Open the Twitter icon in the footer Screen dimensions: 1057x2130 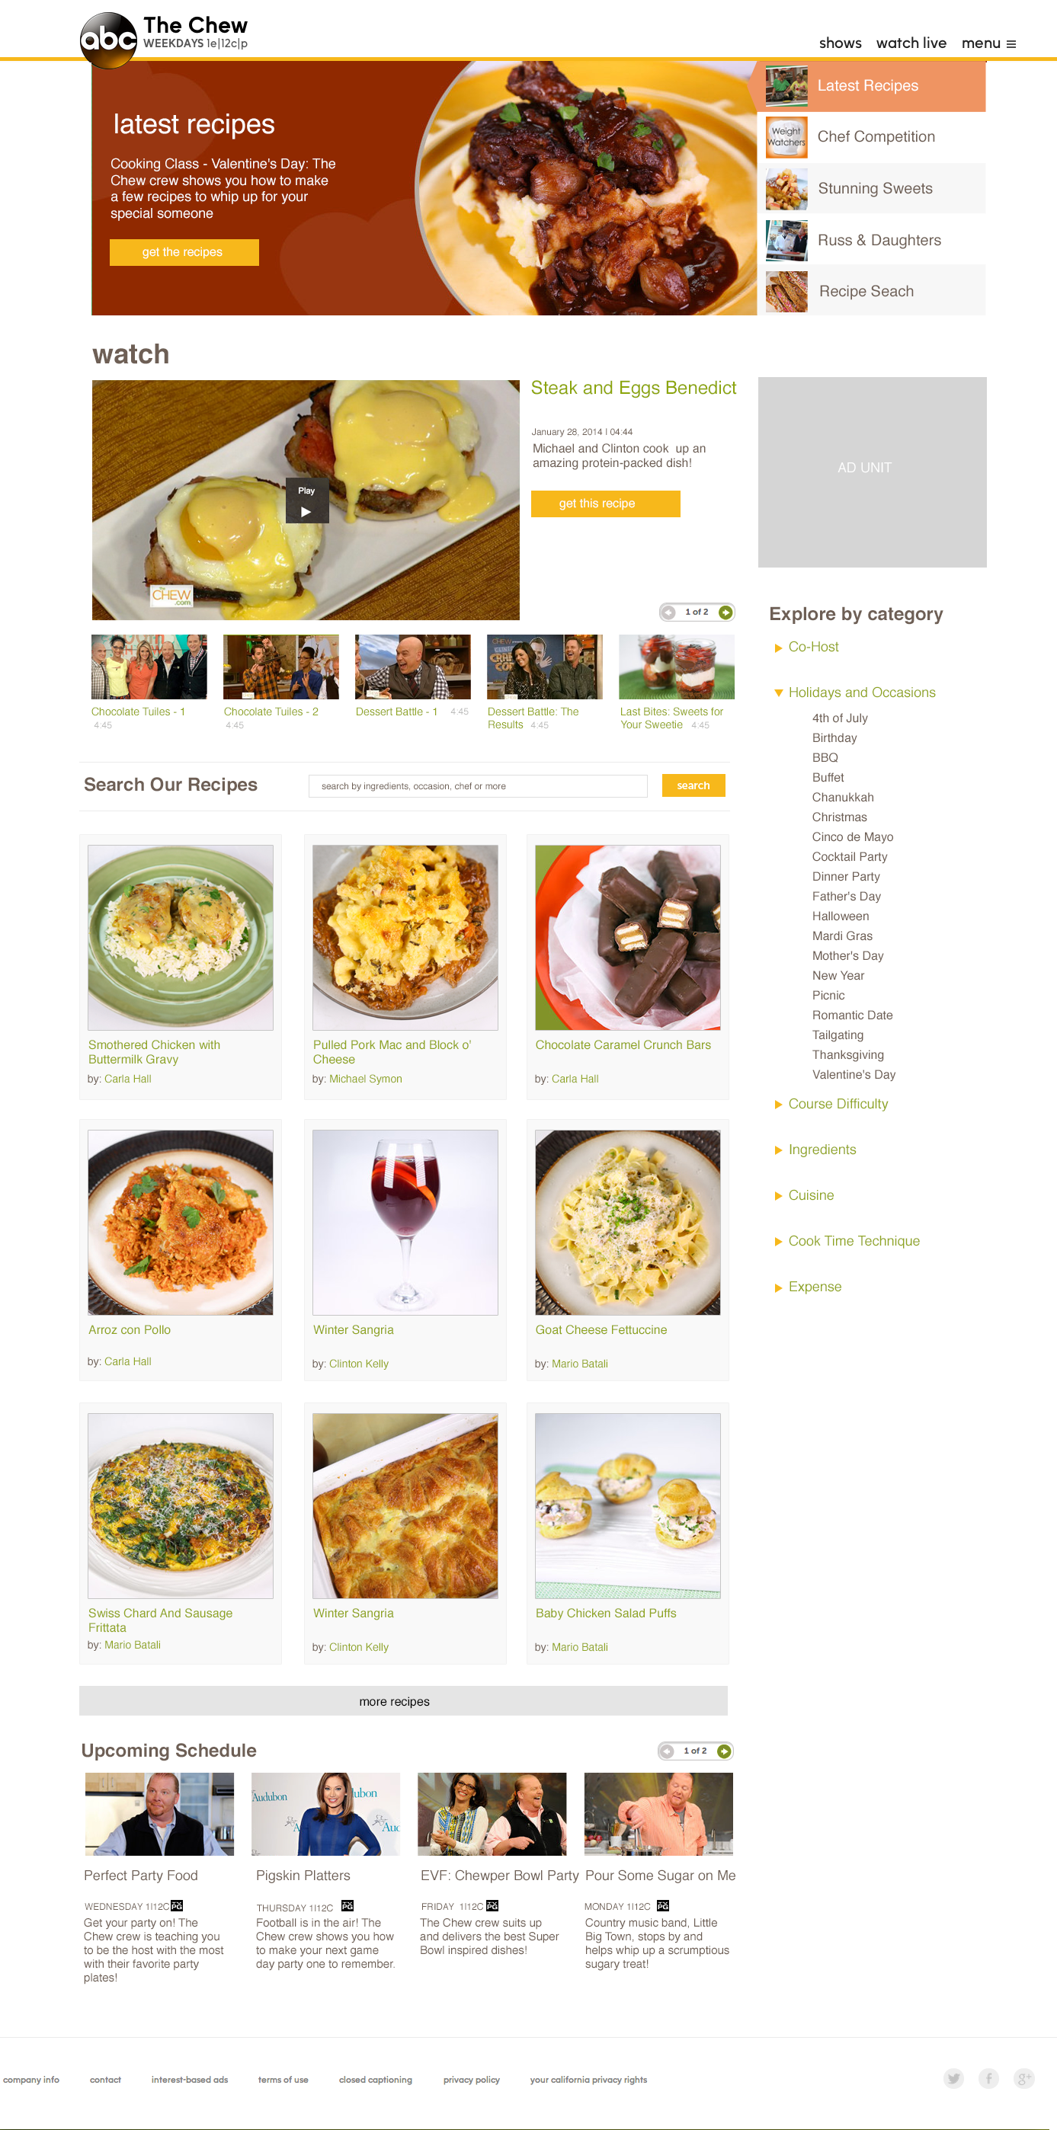(x=953, y=2078)
